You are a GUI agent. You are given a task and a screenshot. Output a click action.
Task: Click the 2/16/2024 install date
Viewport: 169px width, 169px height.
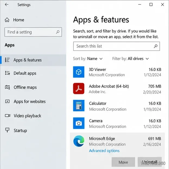(x=152, y=144)
